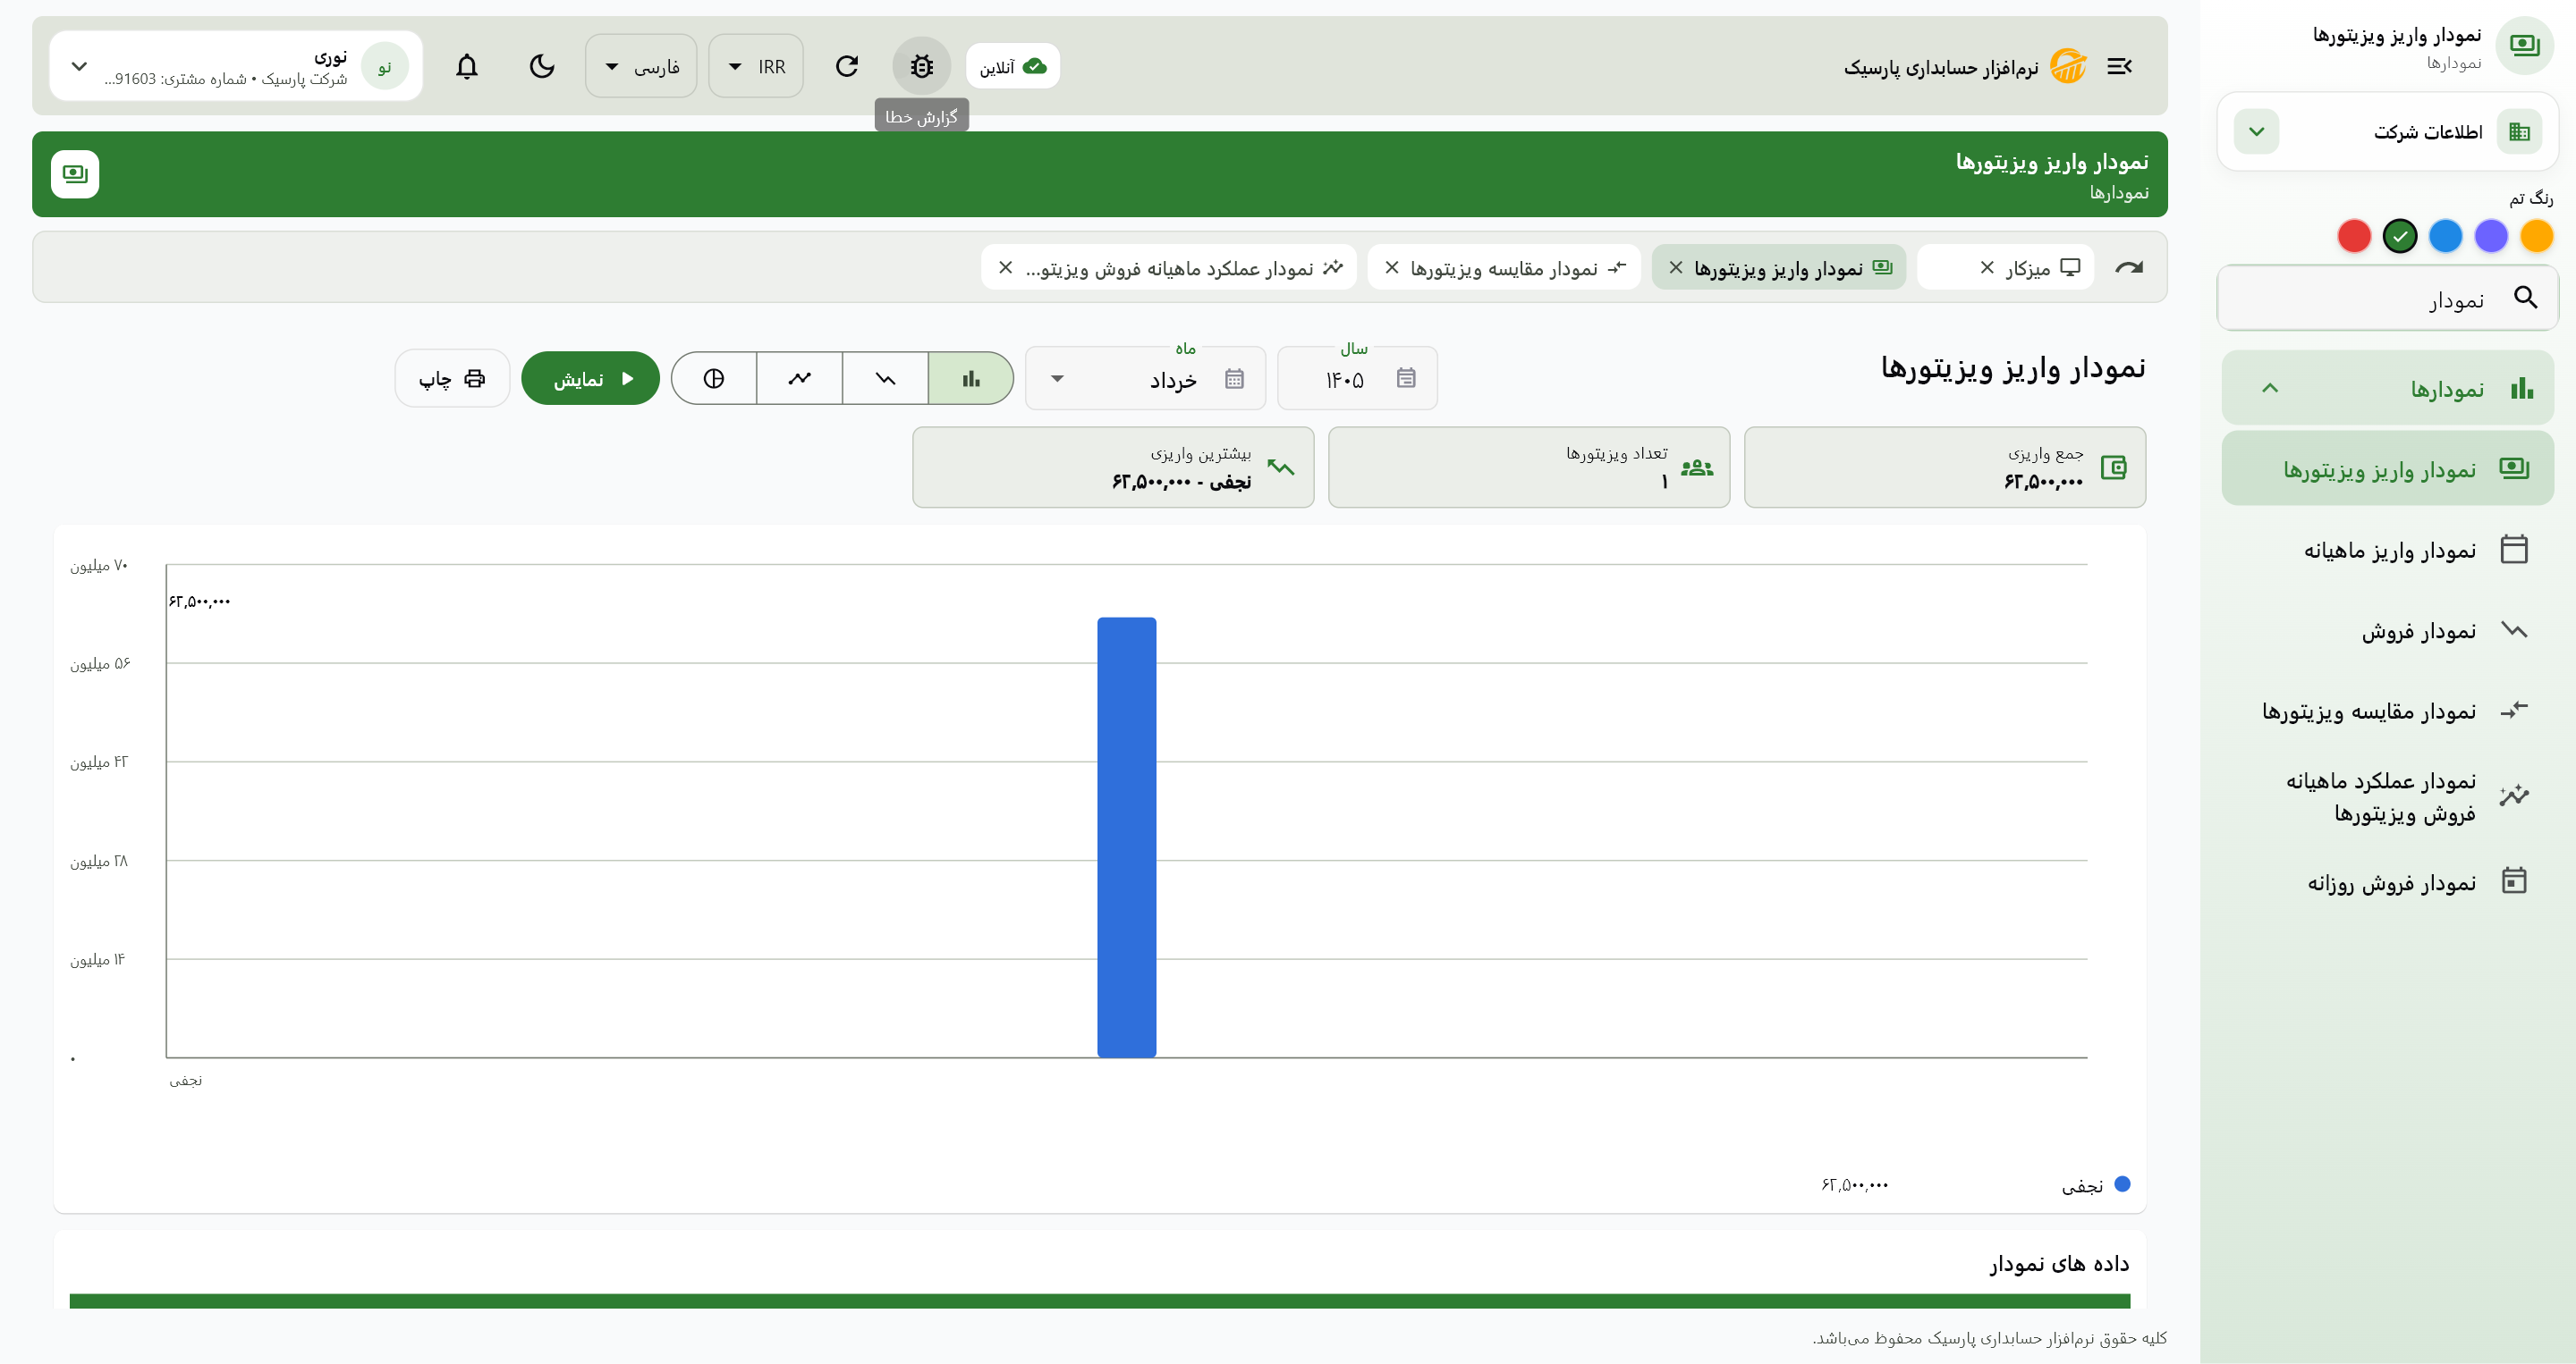
Task: Open نمودار واریز ماهانه from sidebar
Action: tap(2387, 550)
